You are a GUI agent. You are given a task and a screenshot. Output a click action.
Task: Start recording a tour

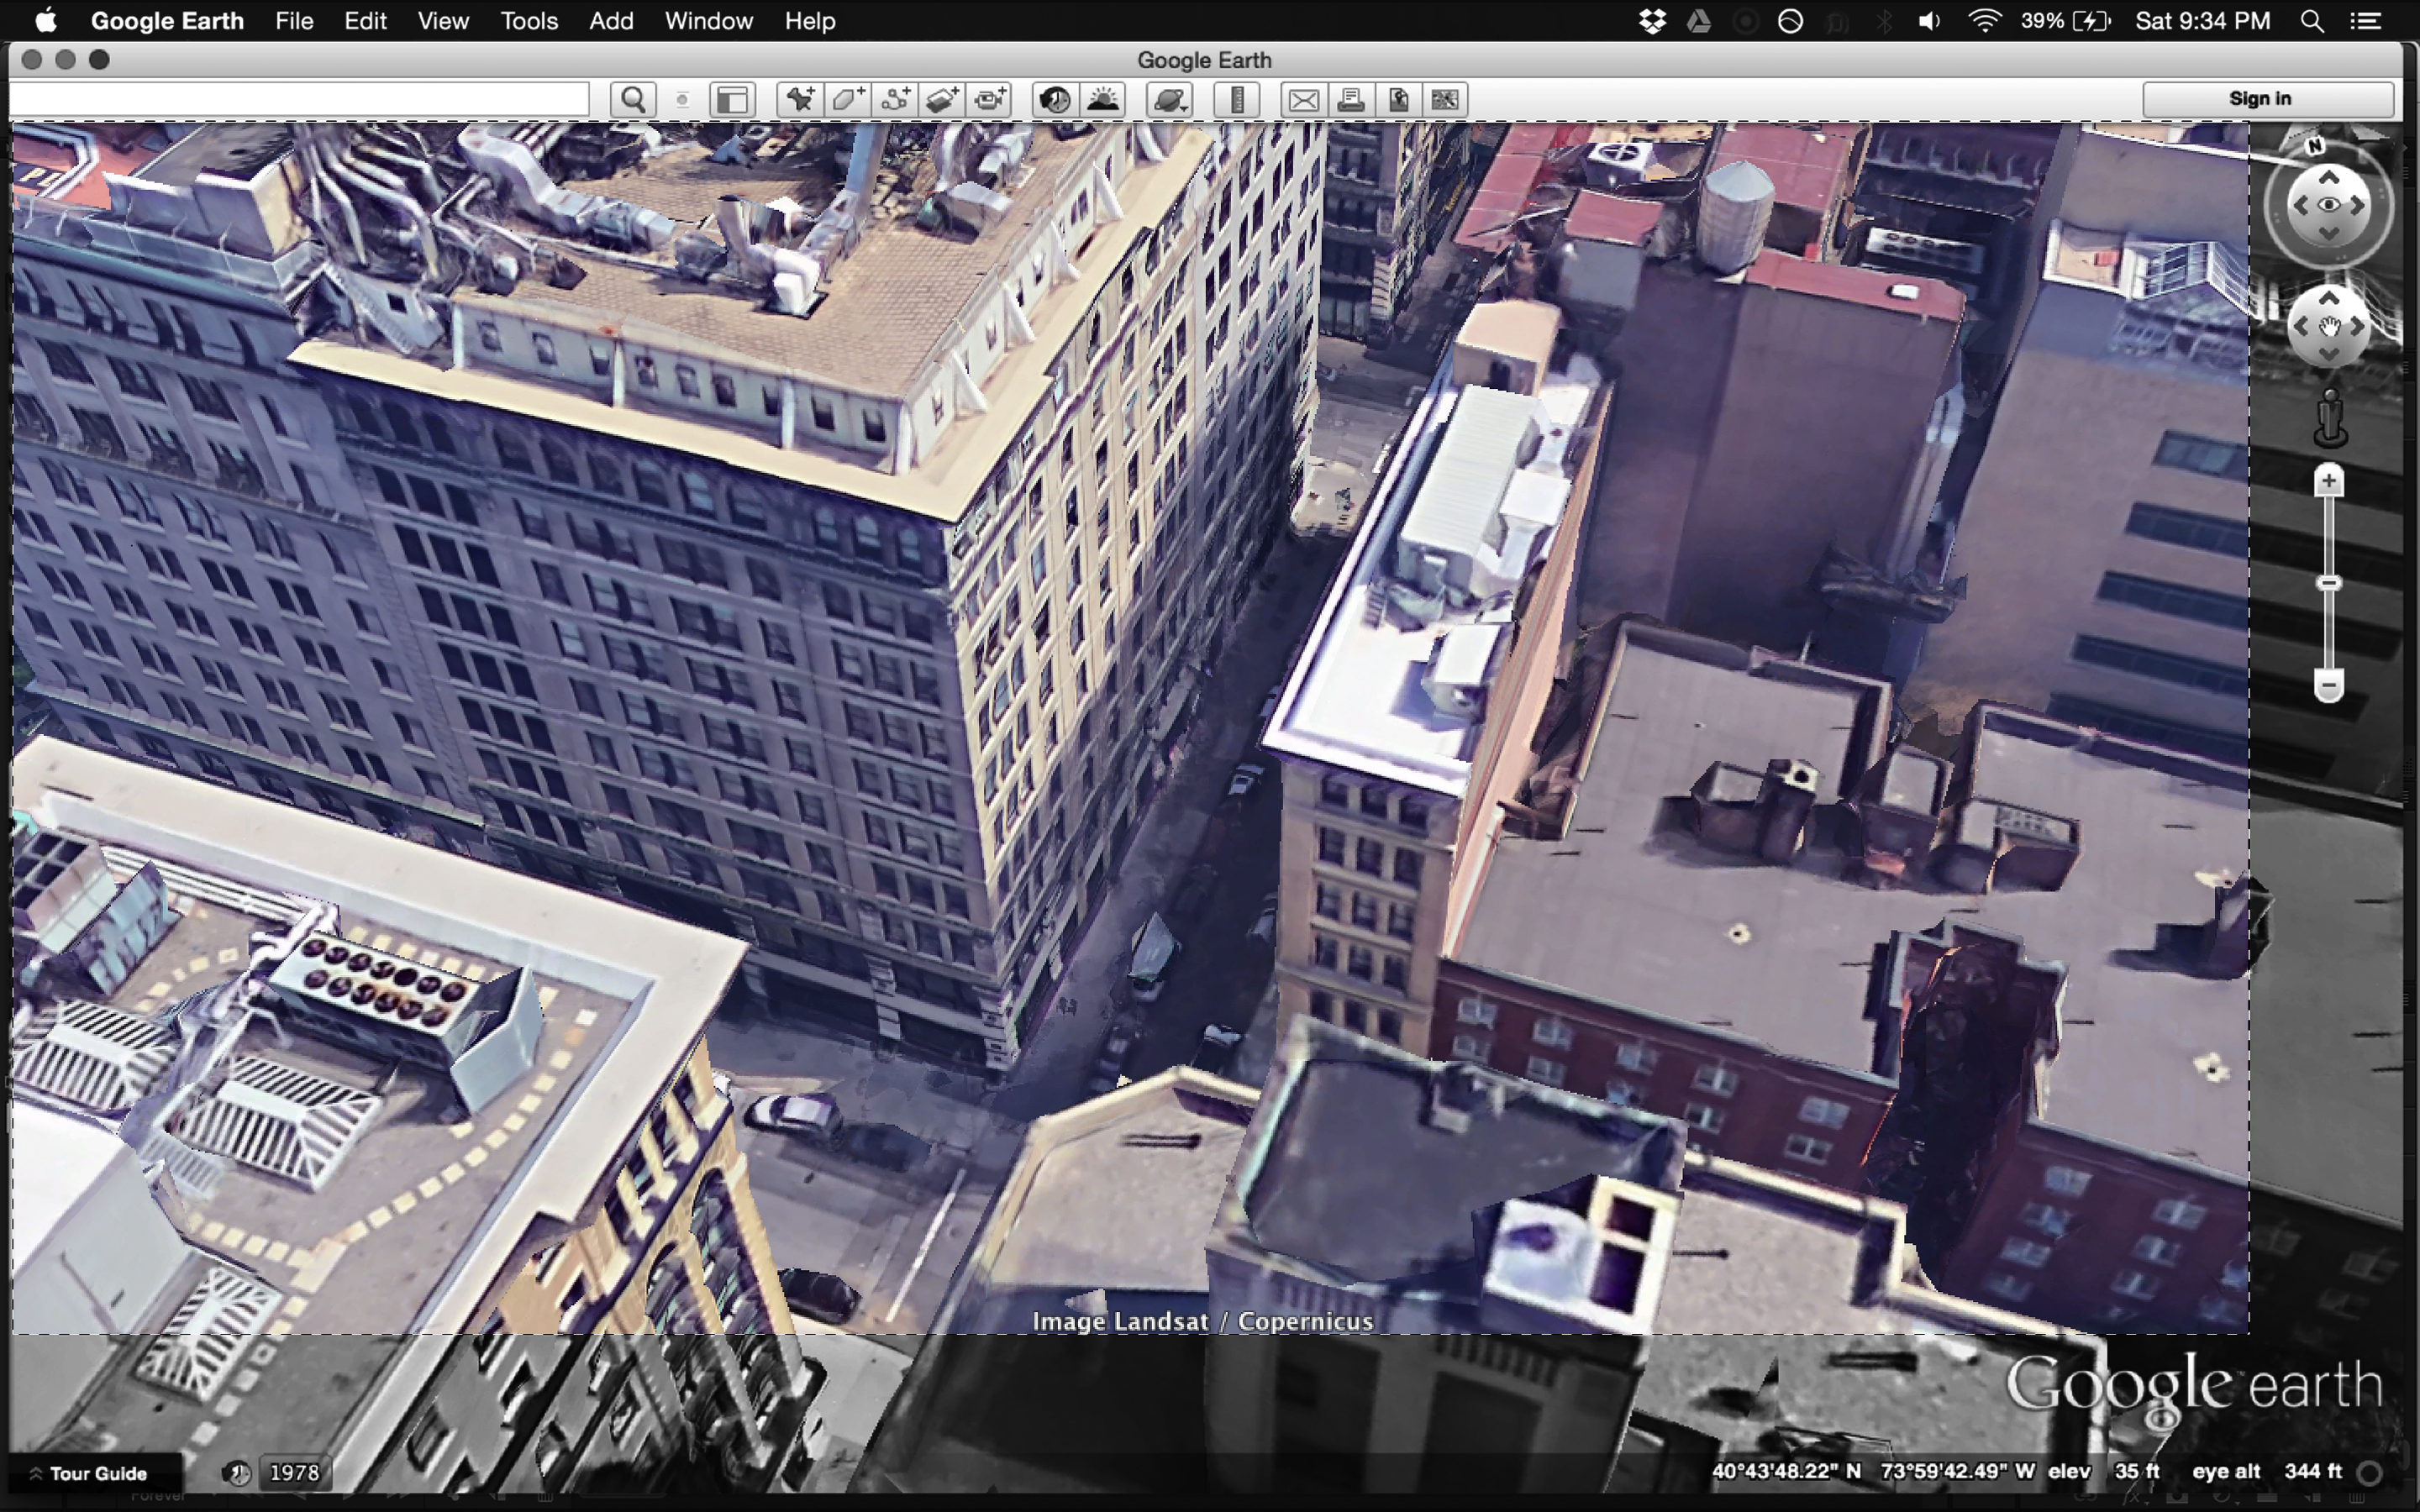(988, 99)
